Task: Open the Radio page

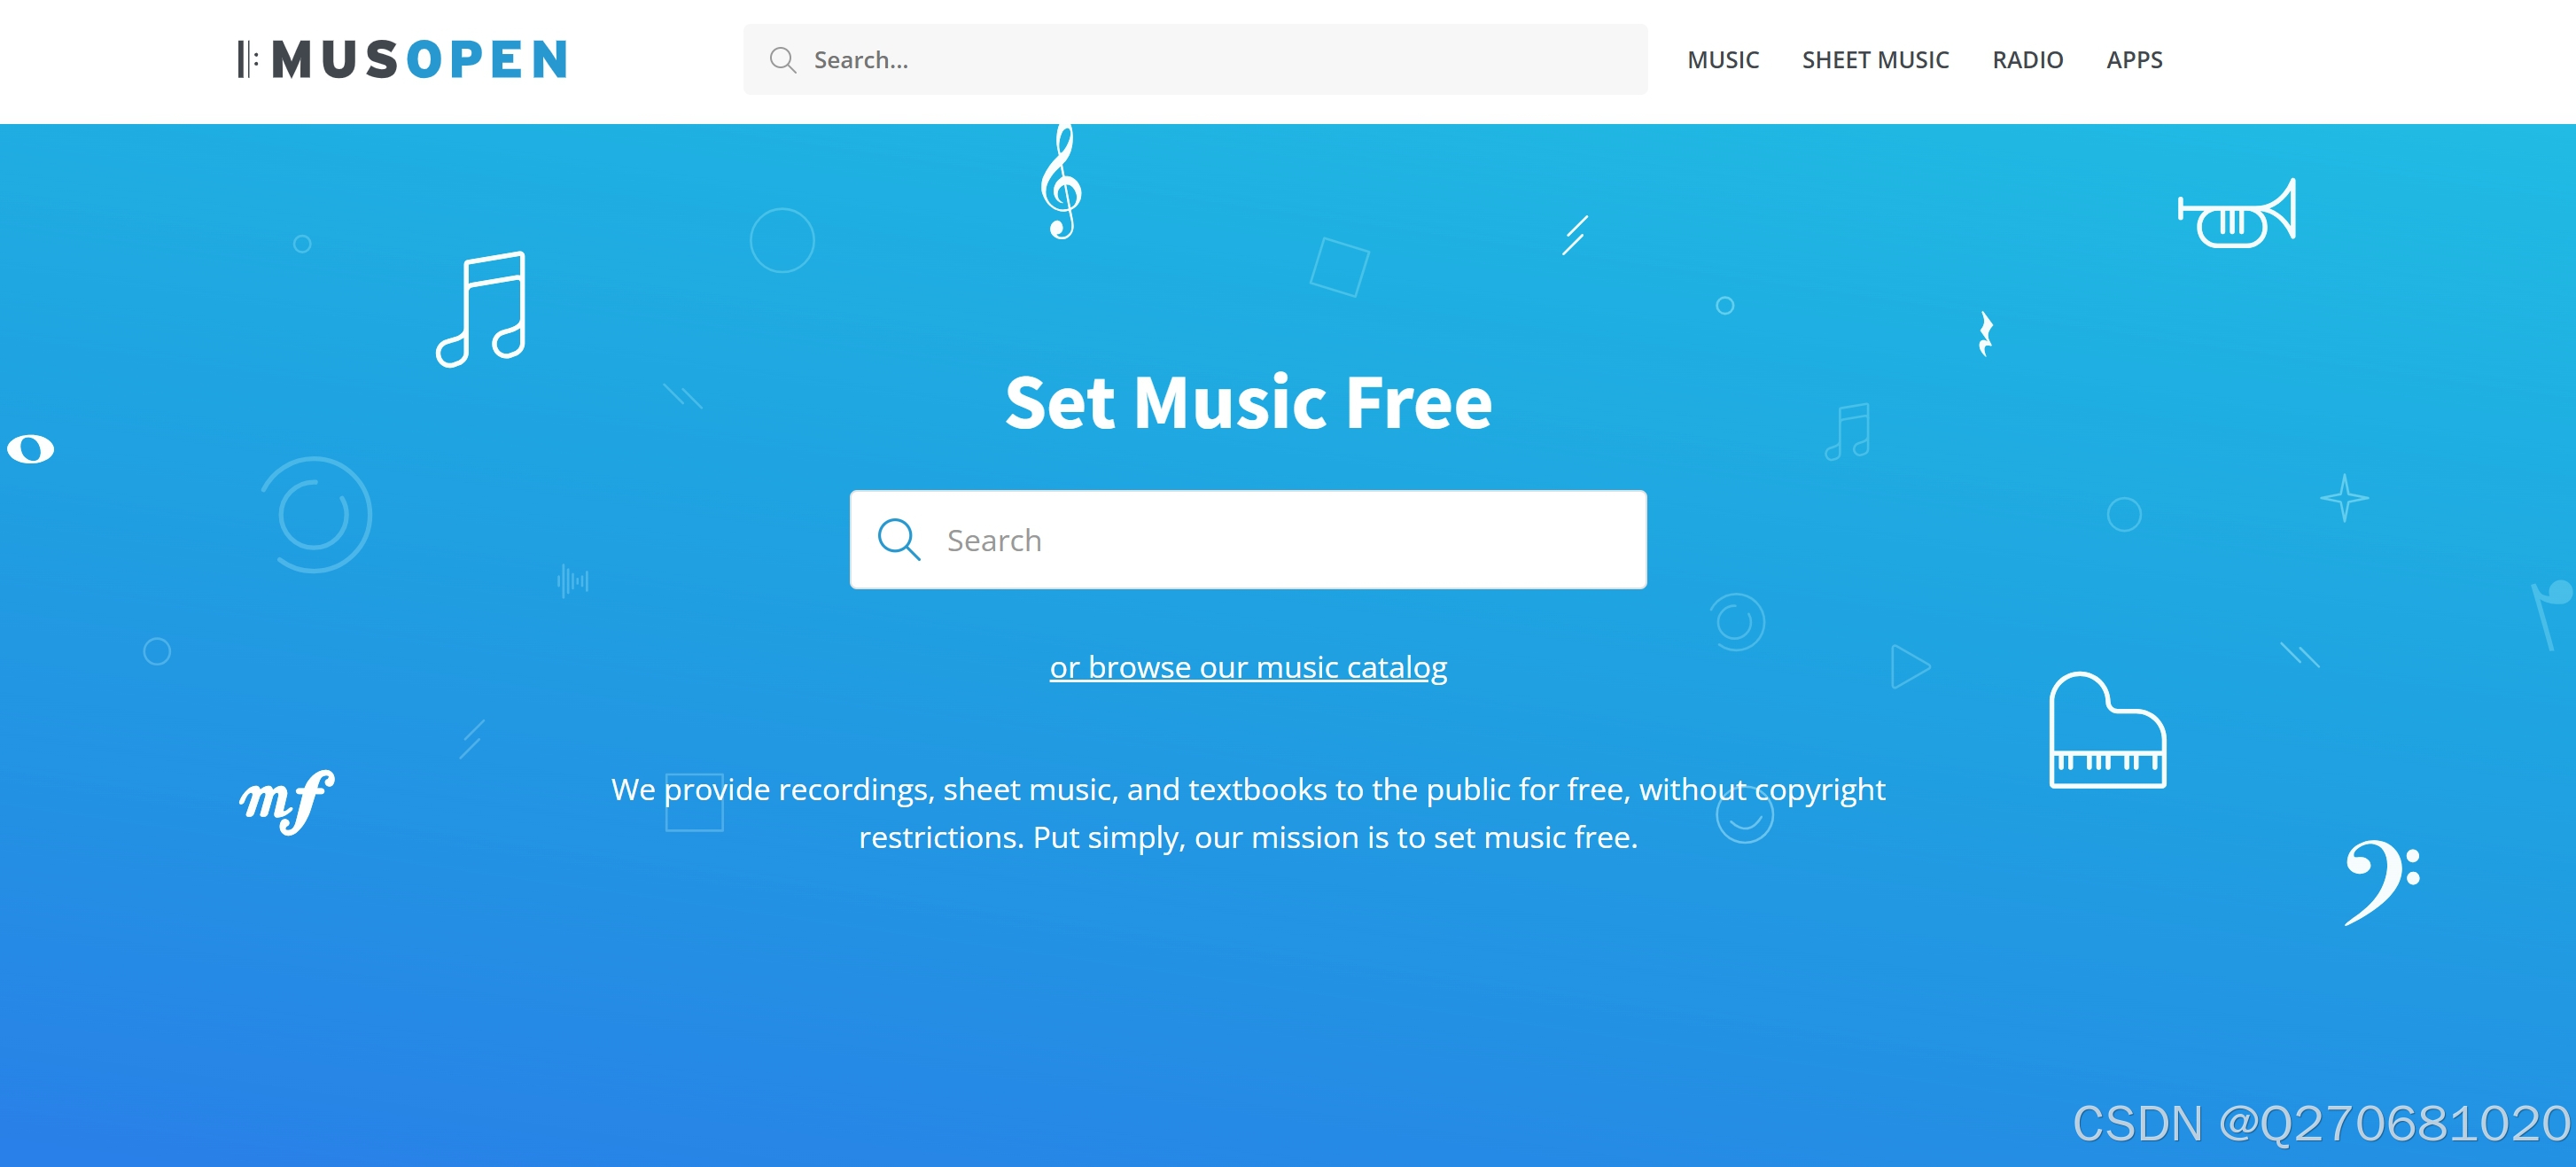Action: point(2027,60)
